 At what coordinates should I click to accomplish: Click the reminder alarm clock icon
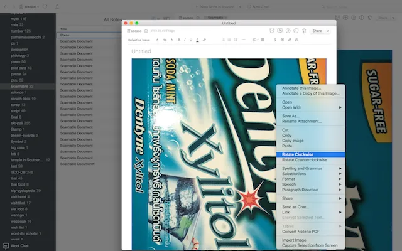pos(271,30)
